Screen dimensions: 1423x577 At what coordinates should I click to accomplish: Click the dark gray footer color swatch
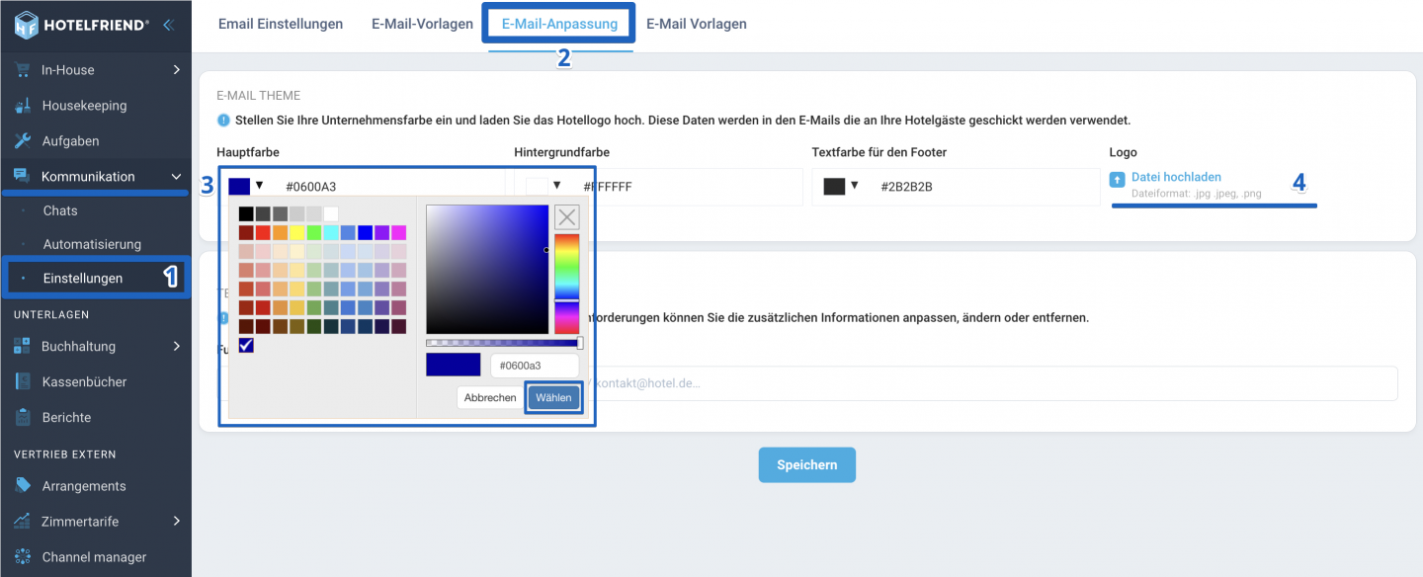834,186
